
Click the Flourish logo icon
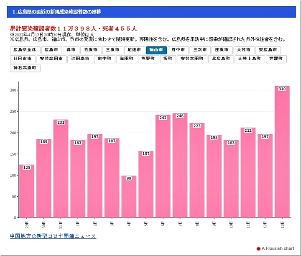[x=258, y=248]
